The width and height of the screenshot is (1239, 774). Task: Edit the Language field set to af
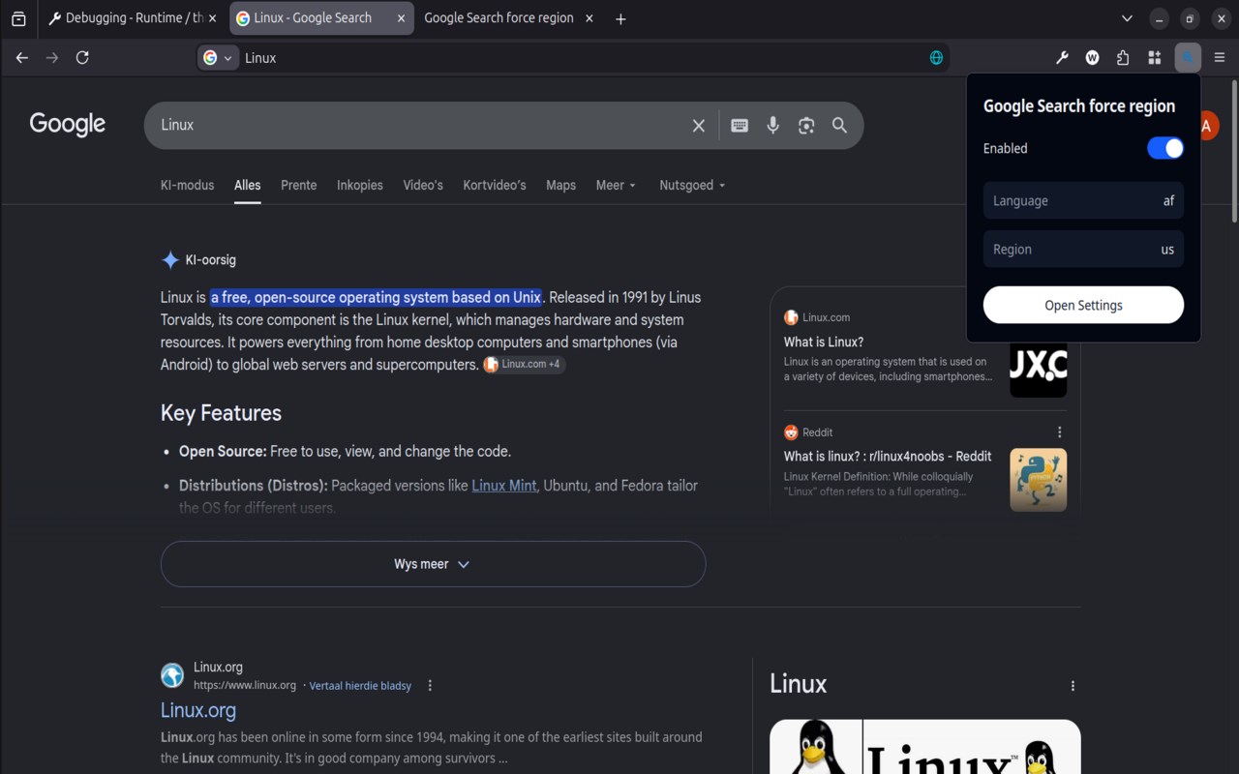[1083, 200]
